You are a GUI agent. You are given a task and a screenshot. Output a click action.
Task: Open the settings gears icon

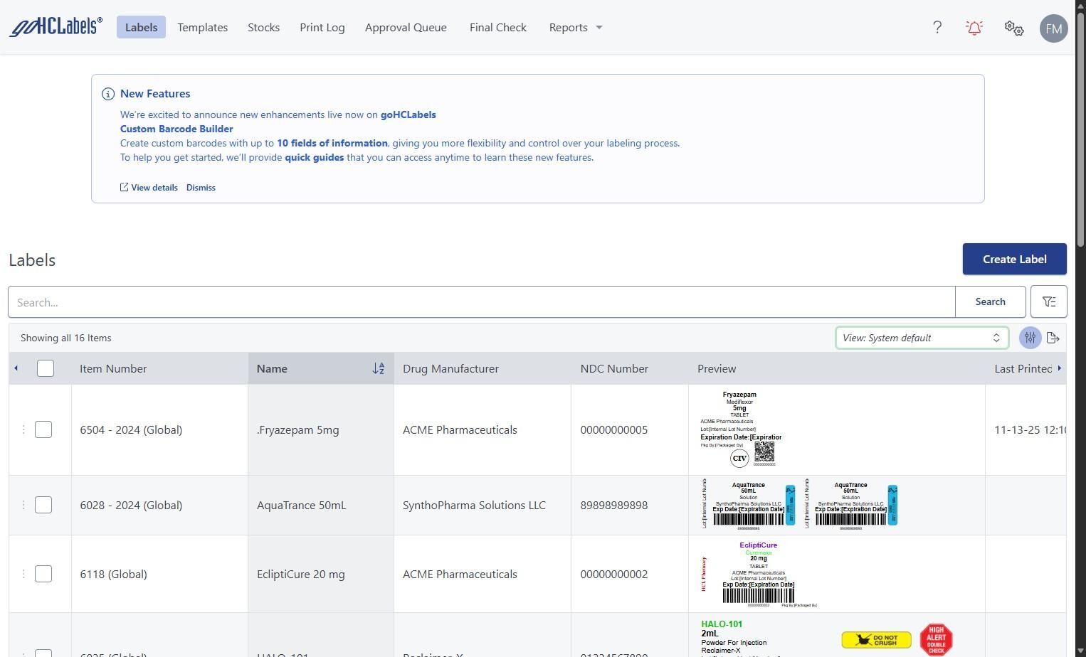coord(1014,28)
